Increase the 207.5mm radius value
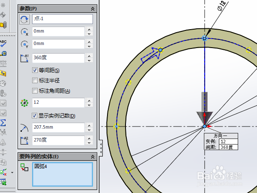Screen dimensions: 257x193 (x=89, y=126)
